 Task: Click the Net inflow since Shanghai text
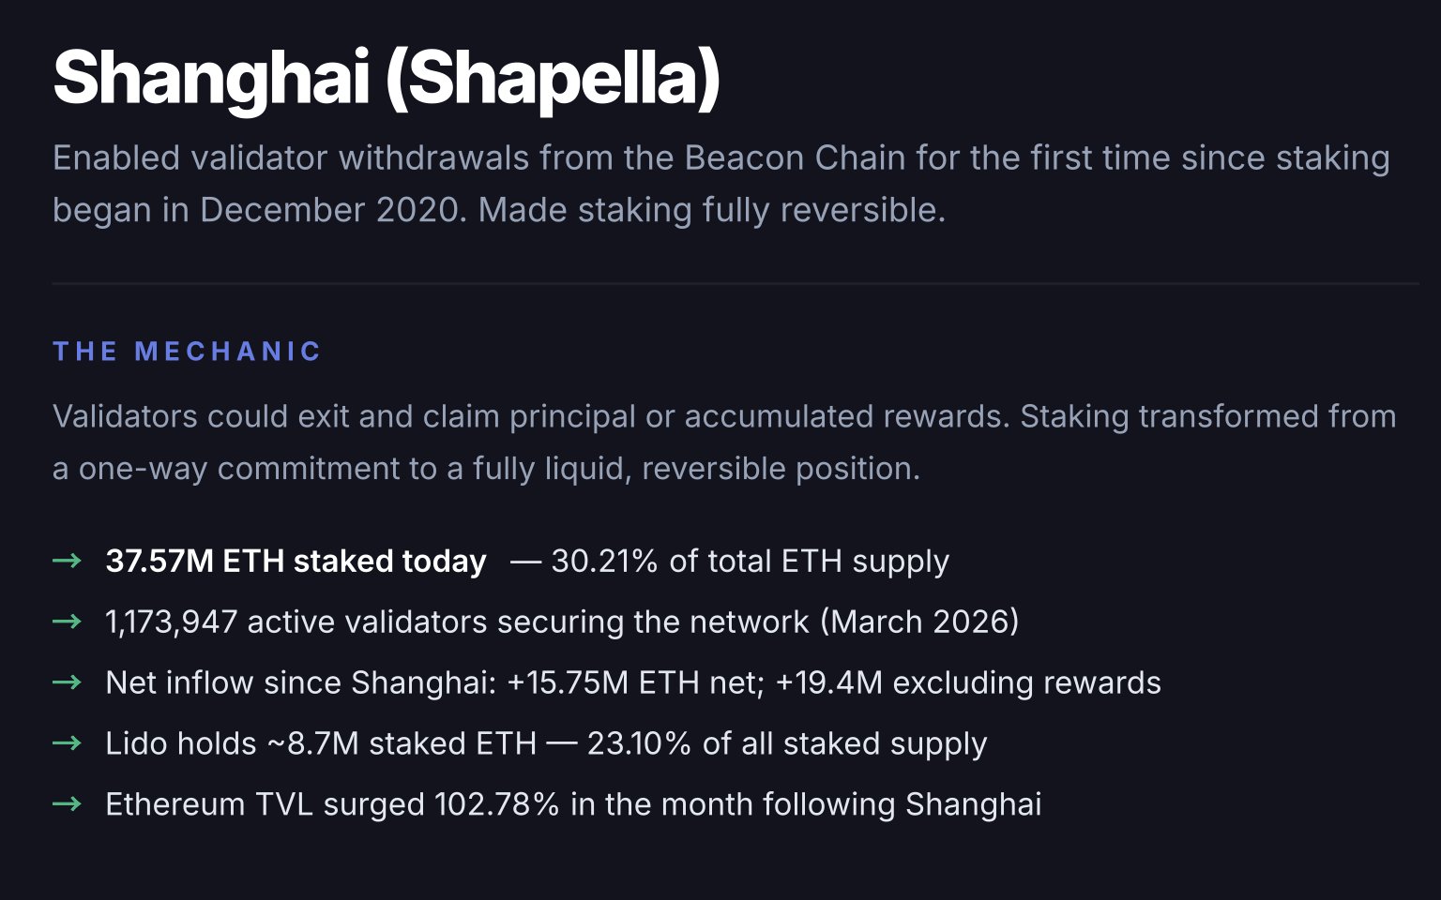coord(300,682)
